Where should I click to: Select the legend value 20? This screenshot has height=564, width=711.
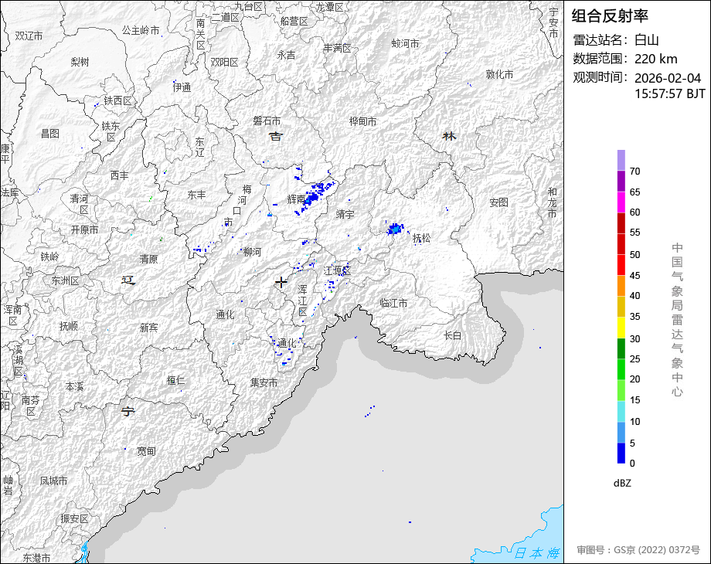click(634, 379)
